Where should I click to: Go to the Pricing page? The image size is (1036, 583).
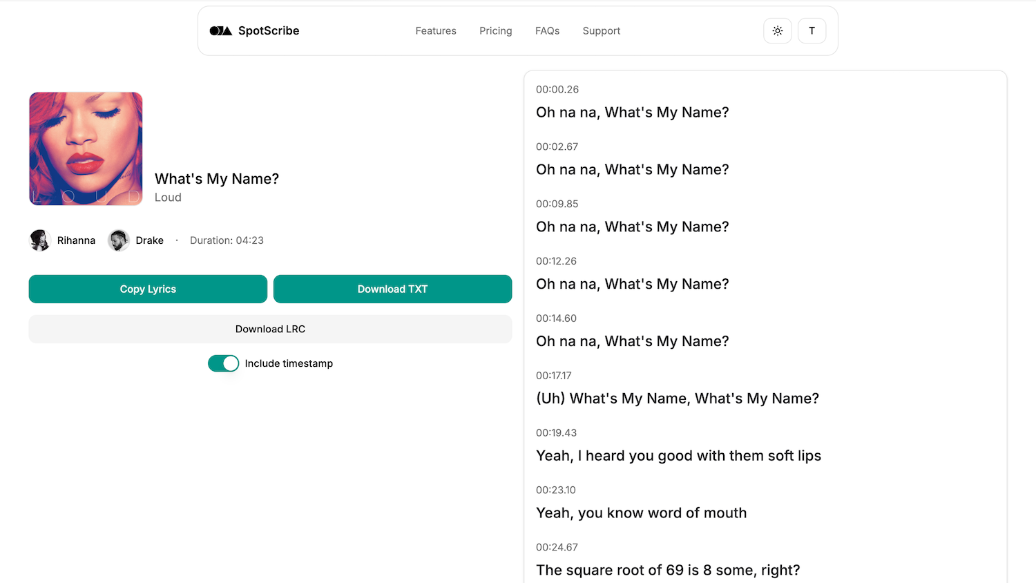tap(495, 31)
